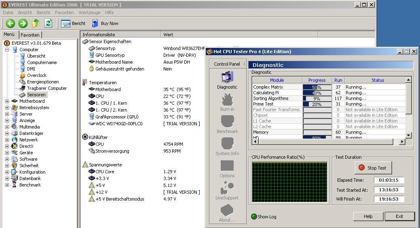Expand the DirectX tree node
The image size is (420, 228).
click(x=7, y=146)
